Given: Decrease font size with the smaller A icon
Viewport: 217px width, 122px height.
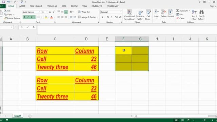Looking at the screenshot, I should tap(54, 12).
